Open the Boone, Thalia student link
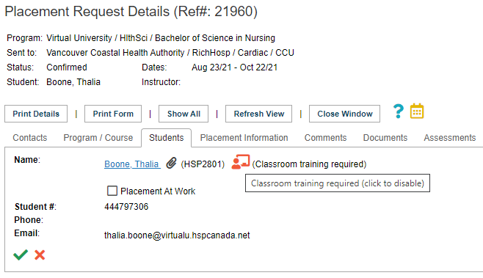Image resolution: width=483 pixels, height=278 pixels. pos(132,164)
